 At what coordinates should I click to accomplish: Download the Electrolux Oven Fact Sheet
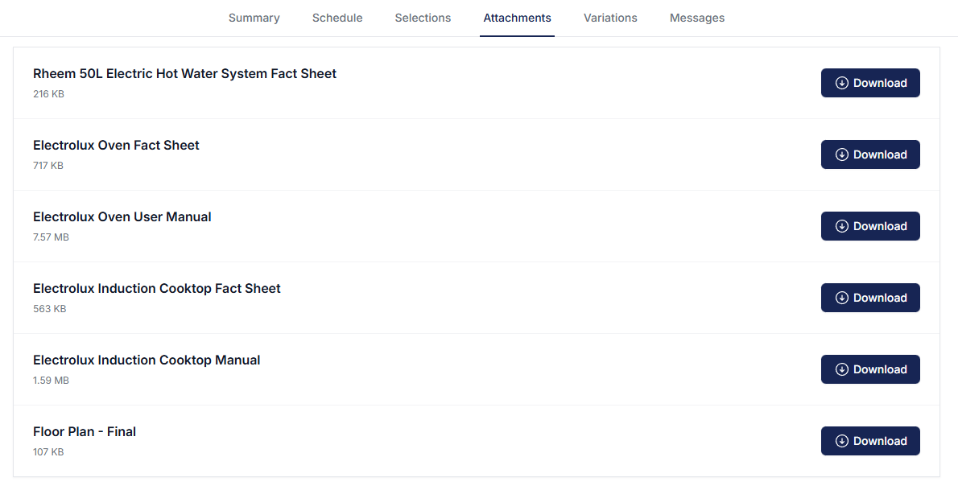tap(870, 154)
